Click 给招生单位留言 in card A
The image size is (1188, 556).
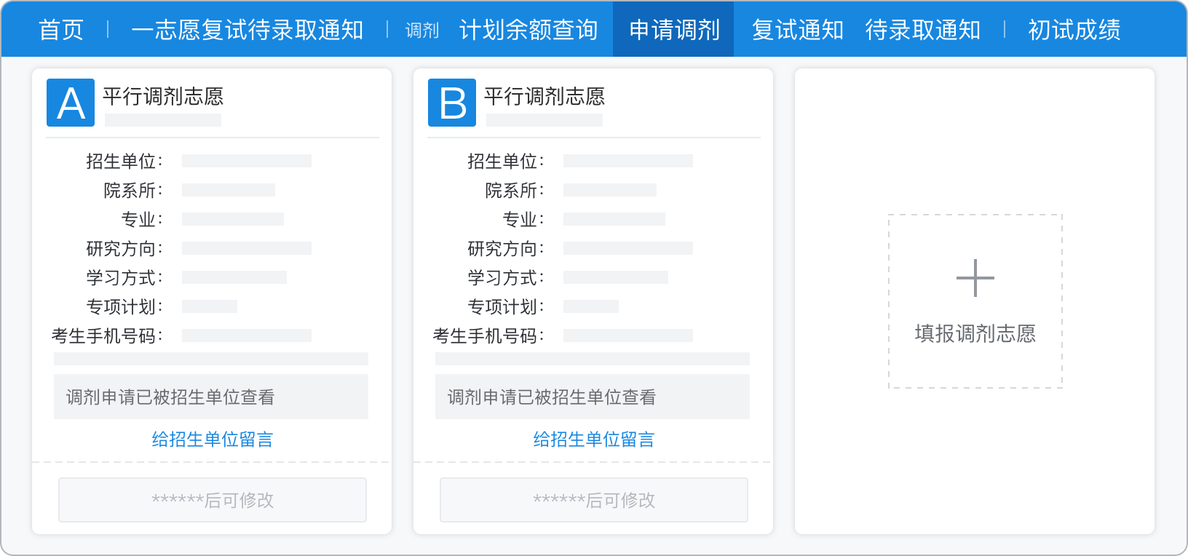click(x=213, y=440)
